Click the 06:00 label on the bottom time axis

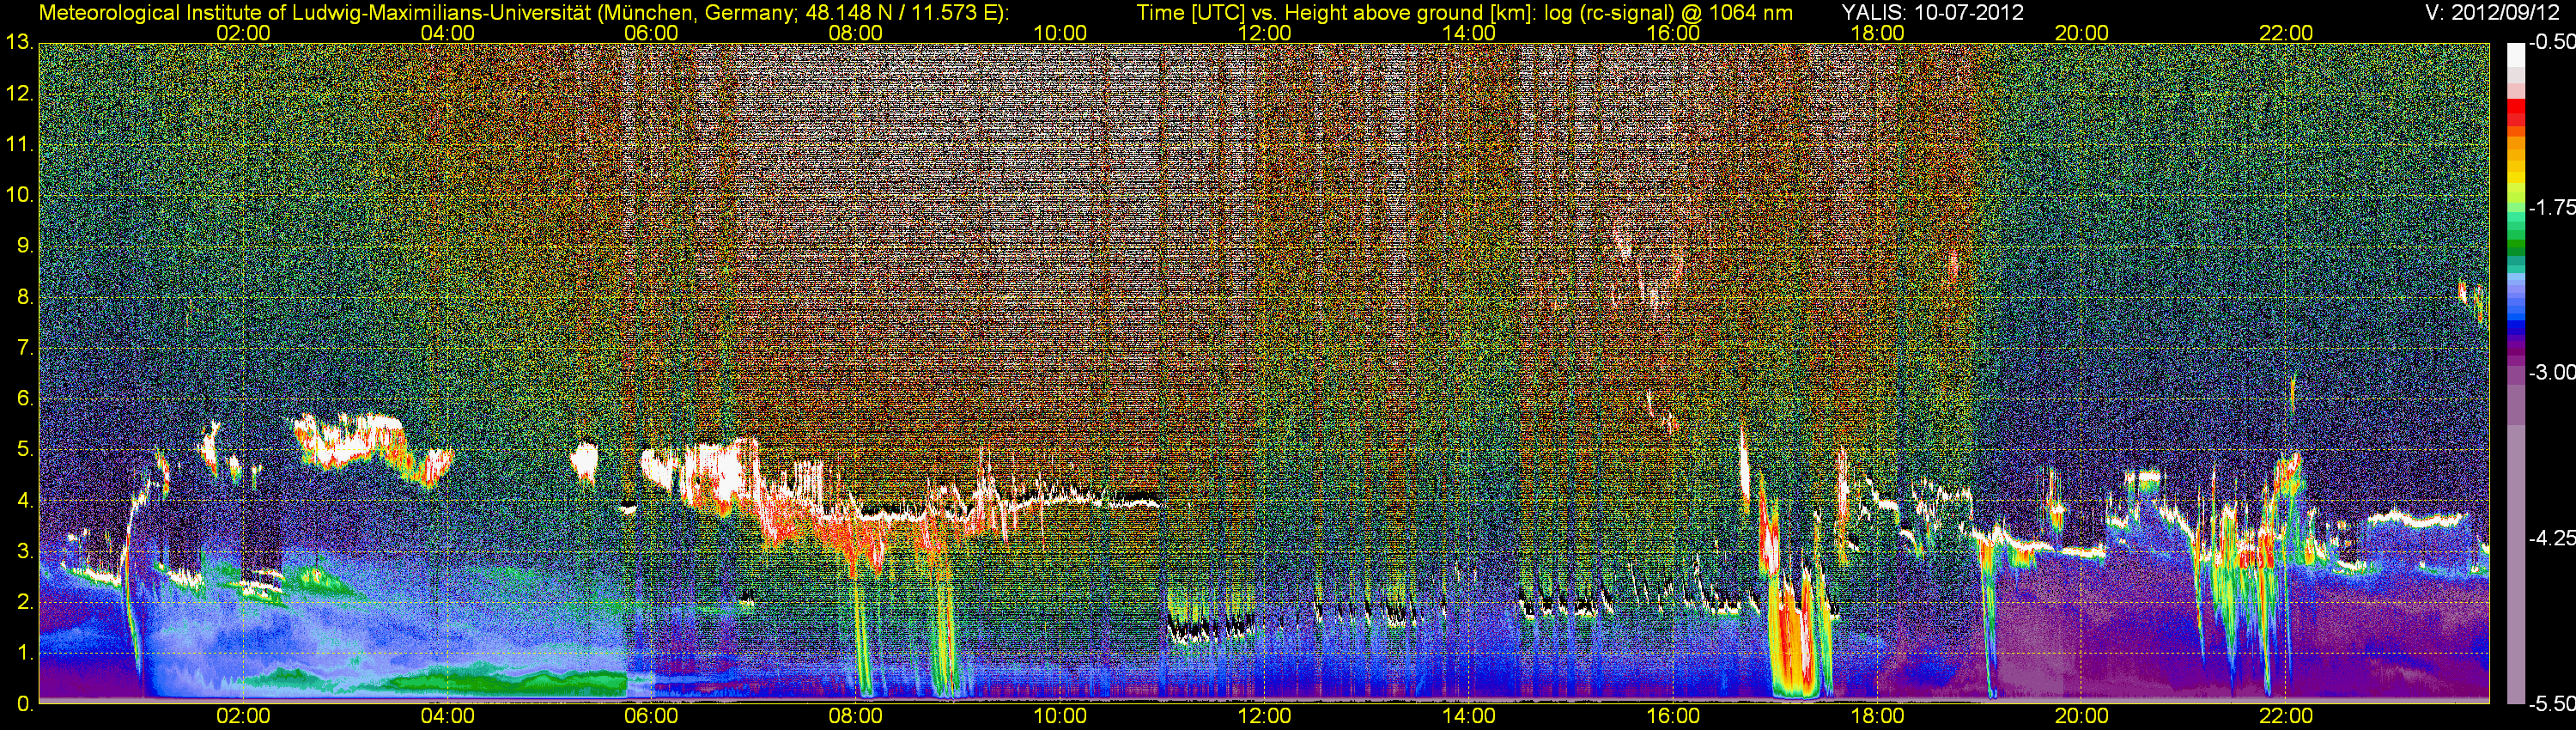651,717
